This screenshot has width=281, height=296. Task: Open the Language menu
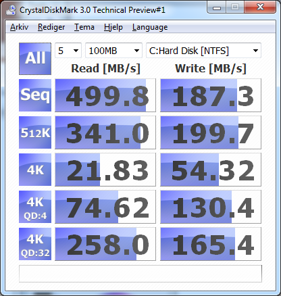point(150,27)
